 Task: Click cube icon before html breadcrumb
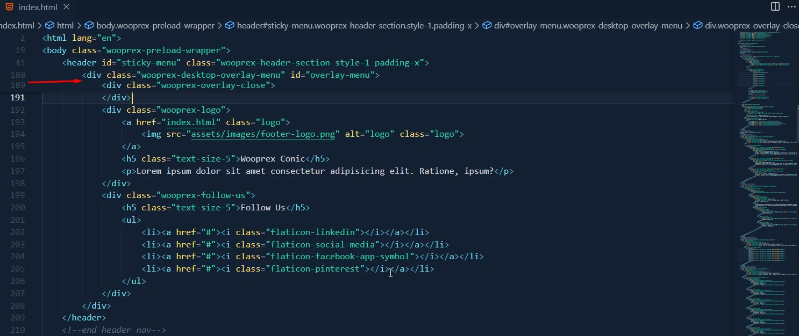[x=50, y=25]
